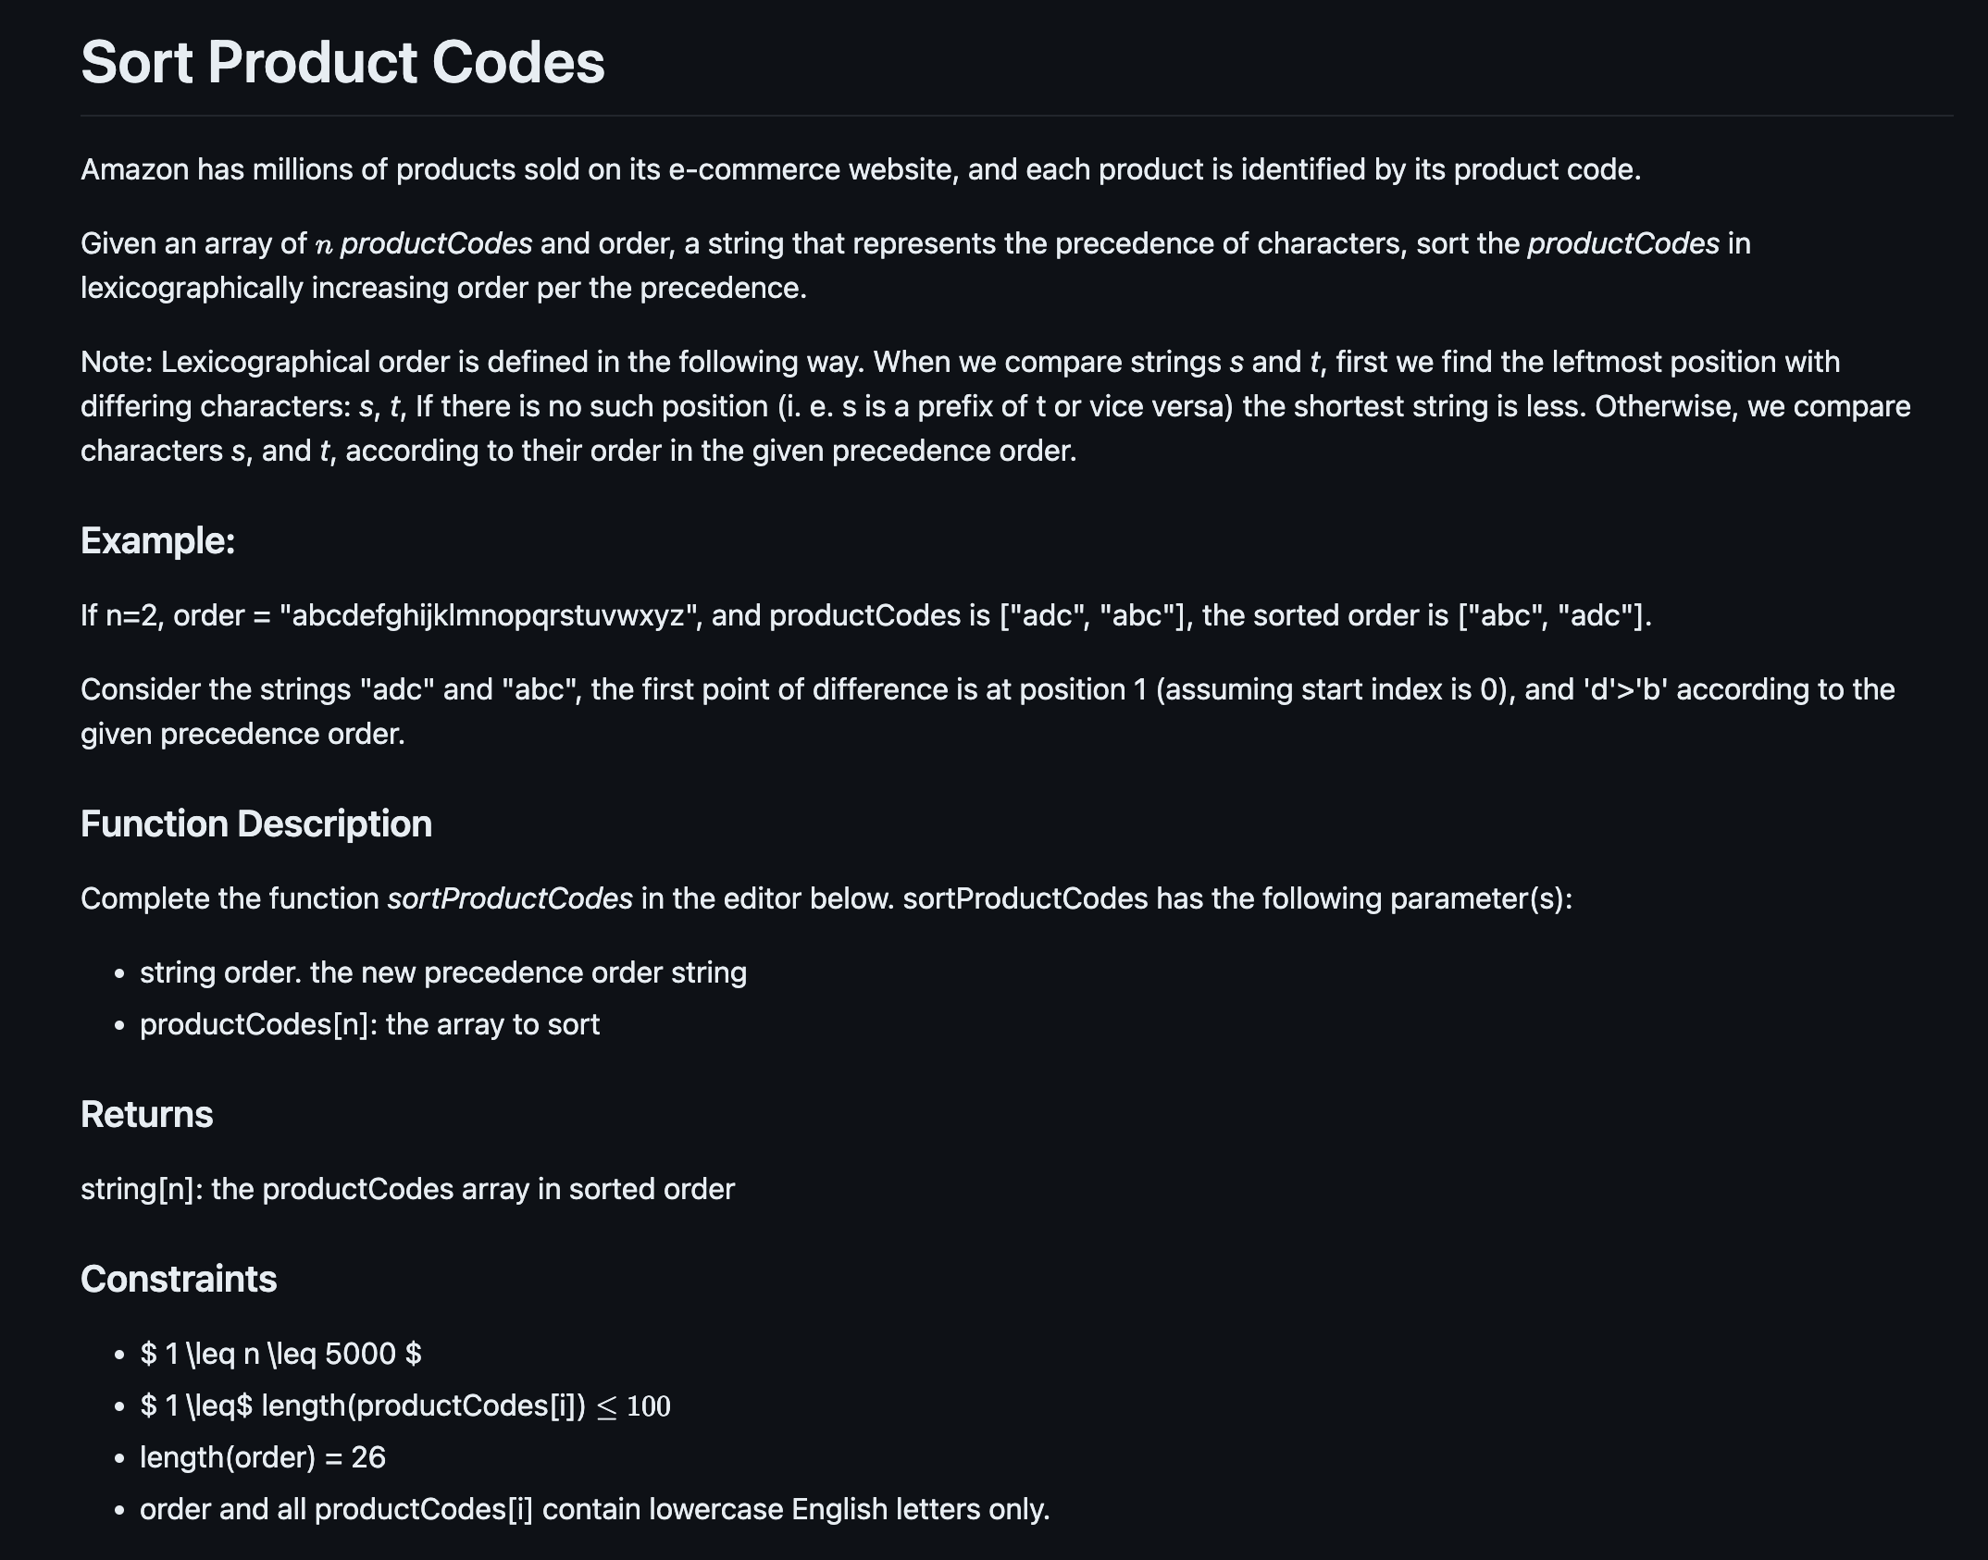Click the "string order" parameter bullet

pyautogui.click(x=443, y=972)
